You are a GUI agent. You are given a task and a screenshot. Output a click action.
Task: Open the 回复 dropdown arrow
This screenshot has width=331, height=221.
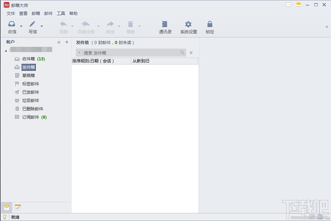(72, 26)
